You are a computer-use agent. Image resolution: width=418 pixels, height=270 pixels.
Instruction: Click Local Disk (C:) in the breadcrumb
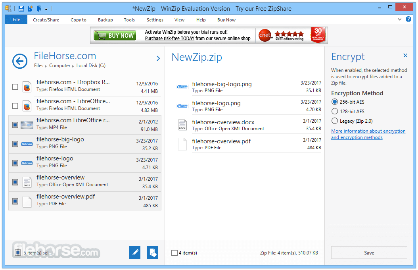click(91, 66)
